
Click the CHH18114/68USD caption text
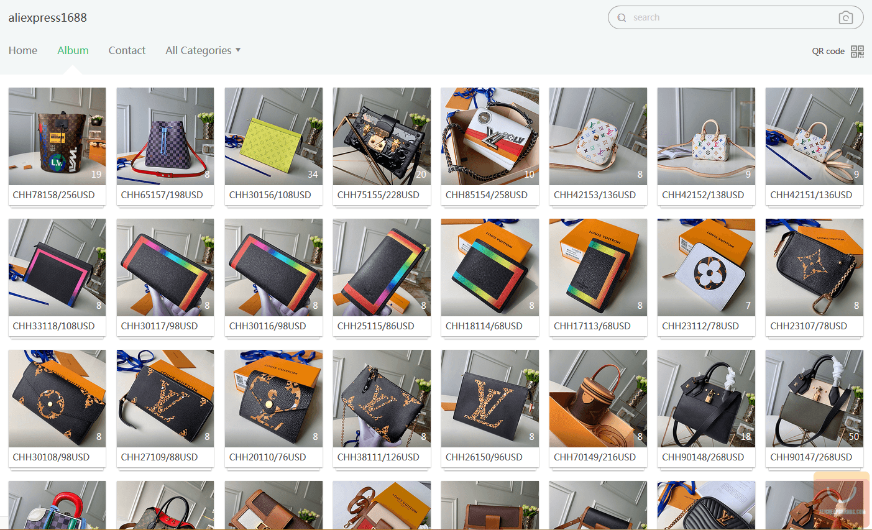click(484, 326)
